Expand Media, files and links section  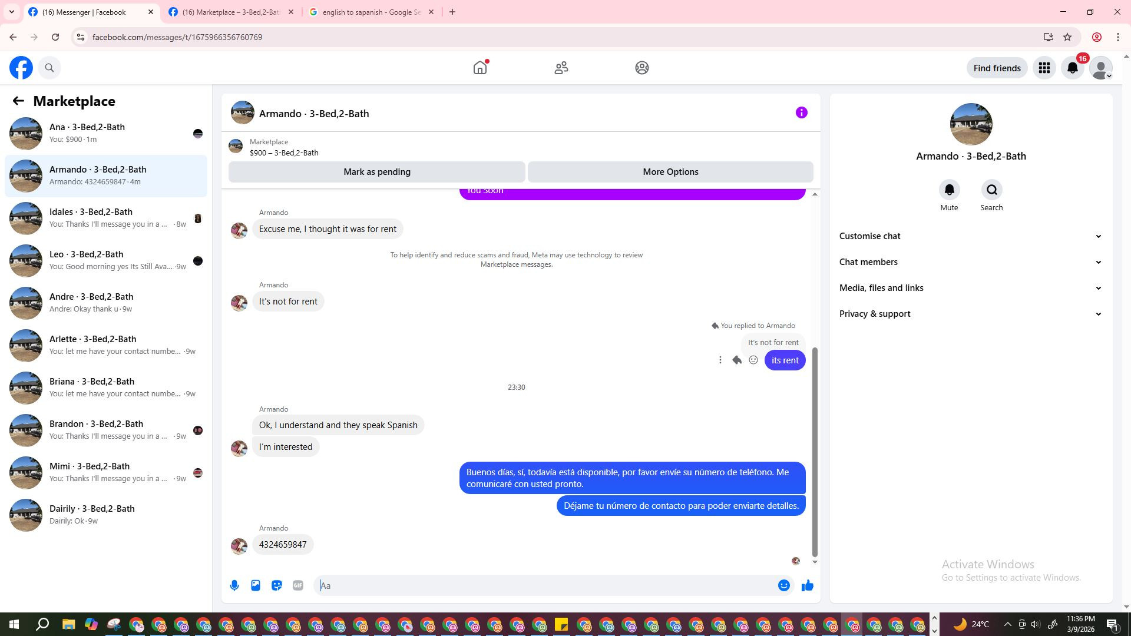click(x=970, y=288)
